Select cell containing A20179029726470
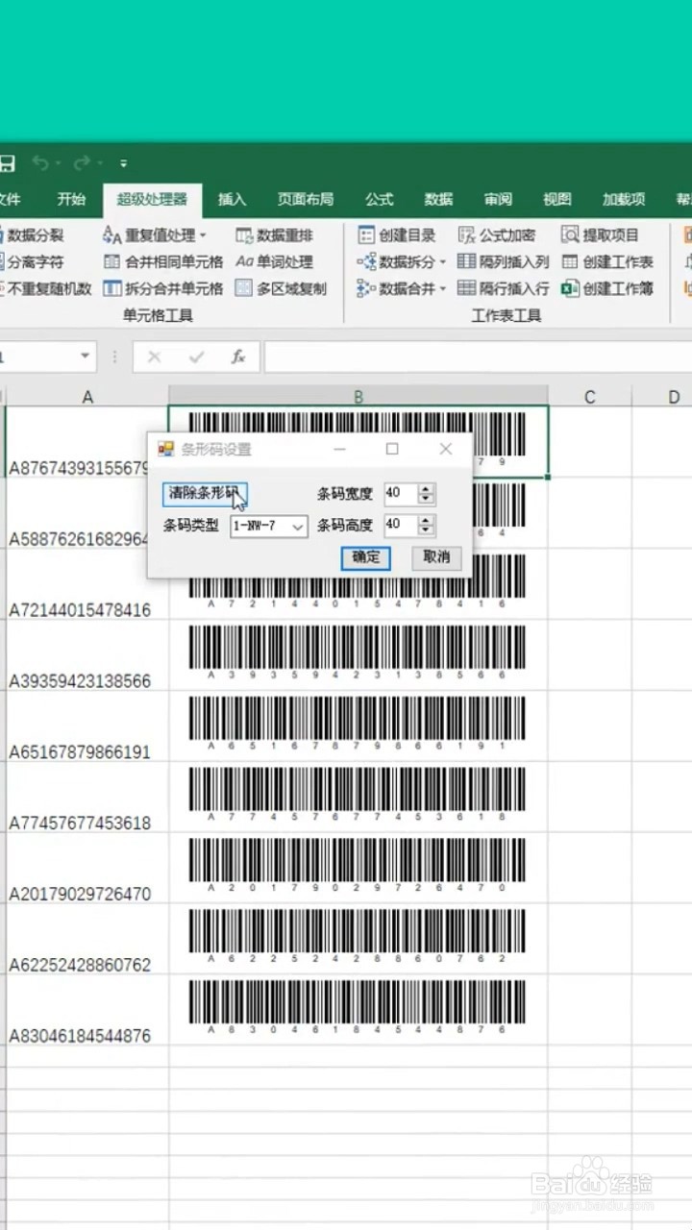 coord(87,869)
